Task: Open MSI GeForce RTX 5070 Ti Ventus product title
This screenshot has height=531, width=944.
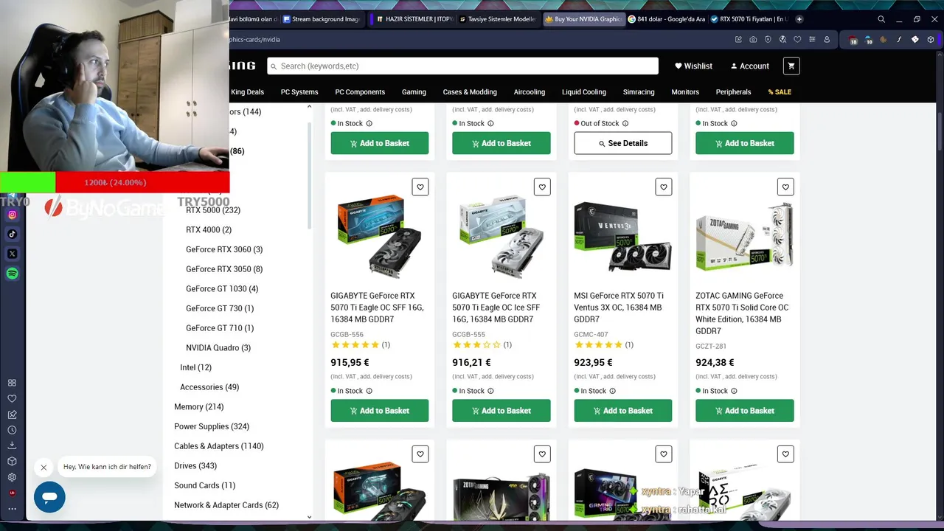Action: tap(619, 308)
